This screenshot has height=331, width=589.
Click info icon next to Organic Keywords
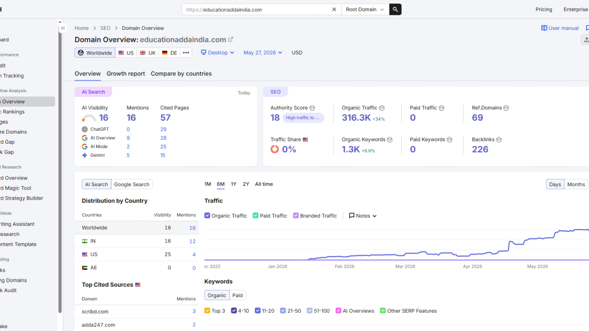390,140
